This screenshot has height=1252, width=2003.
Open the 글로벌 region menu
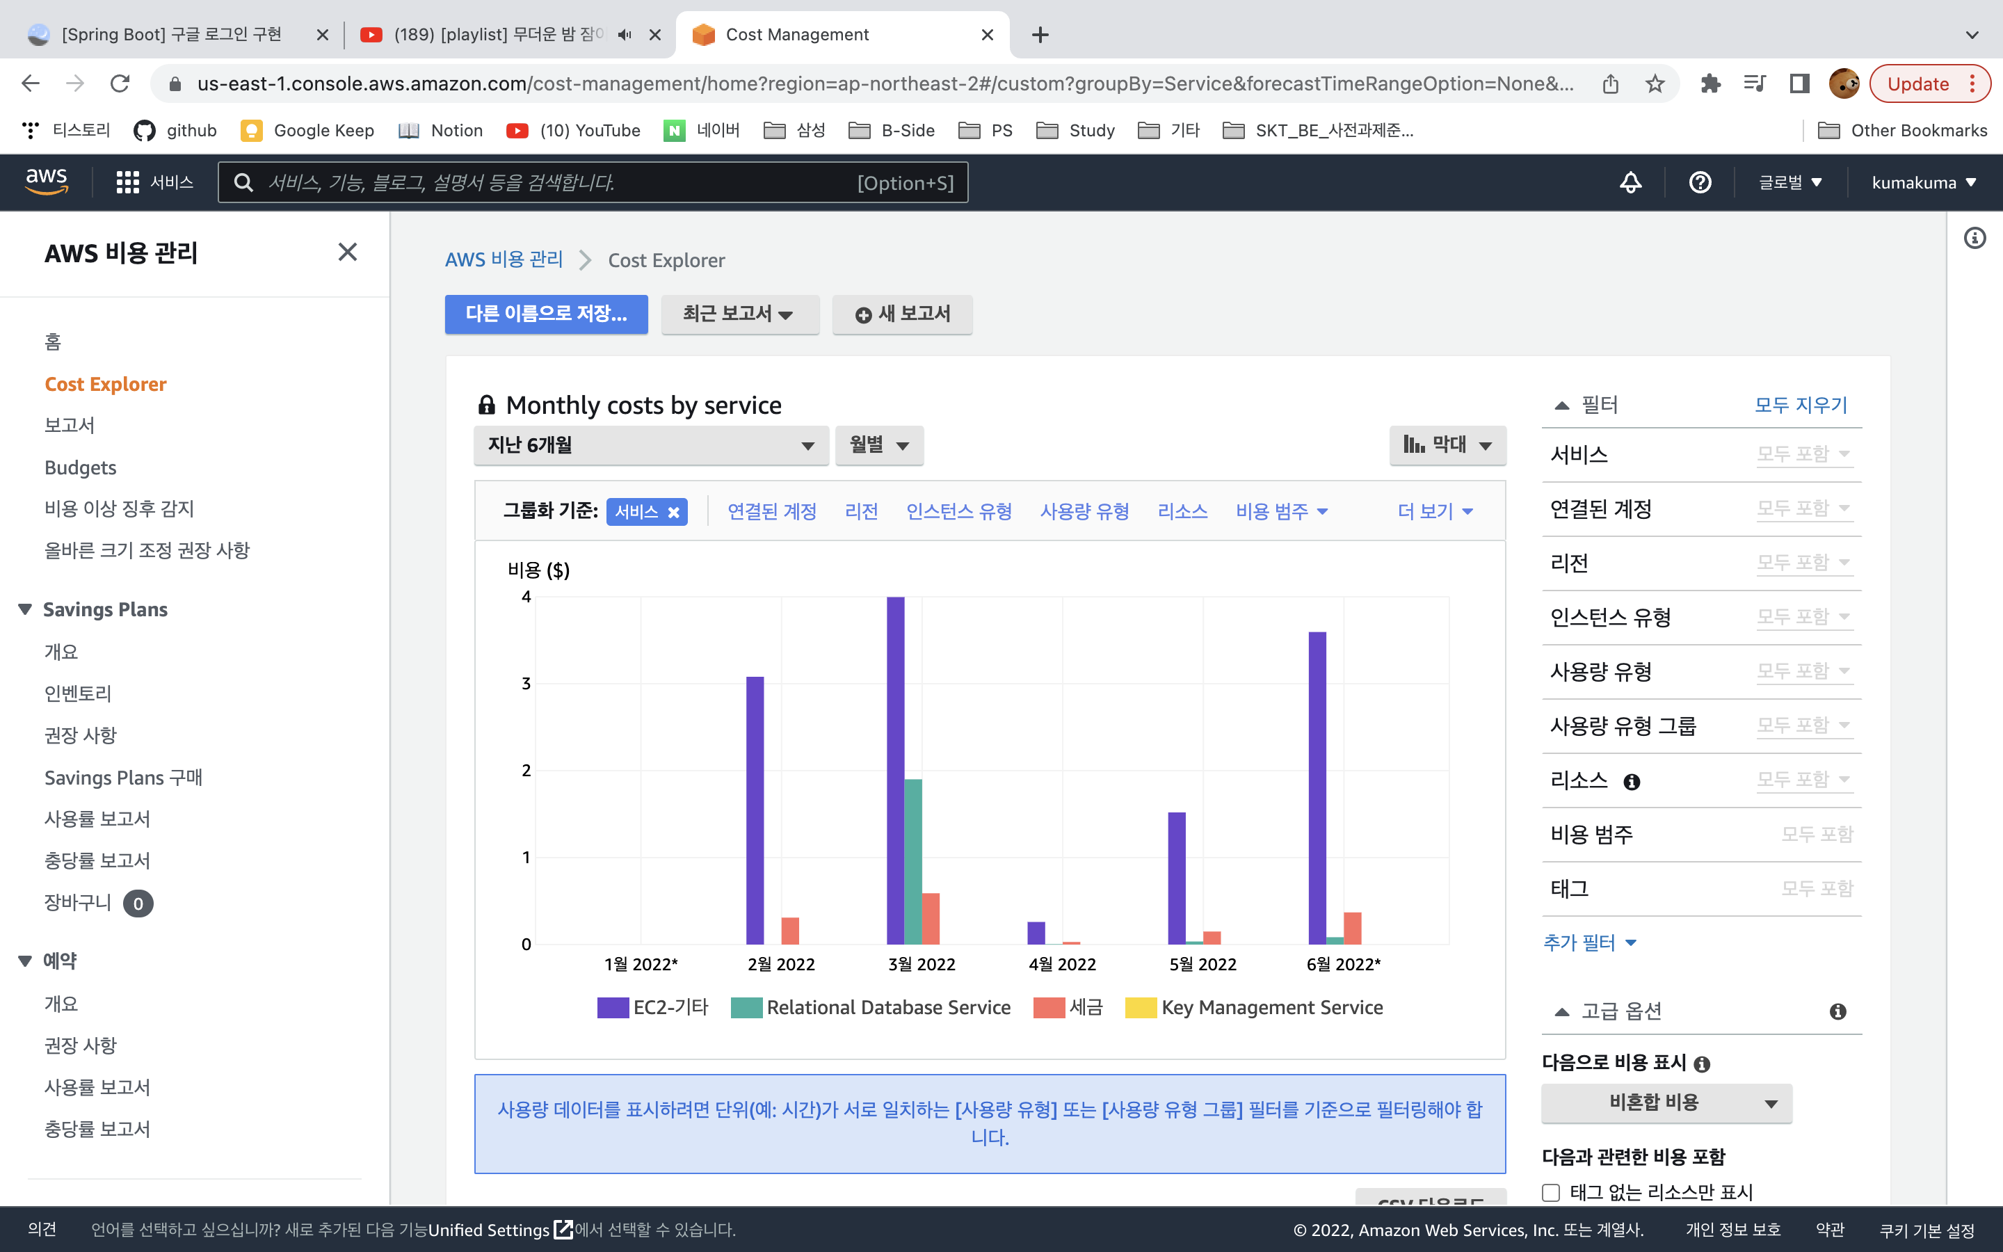tap(1789, 182)
